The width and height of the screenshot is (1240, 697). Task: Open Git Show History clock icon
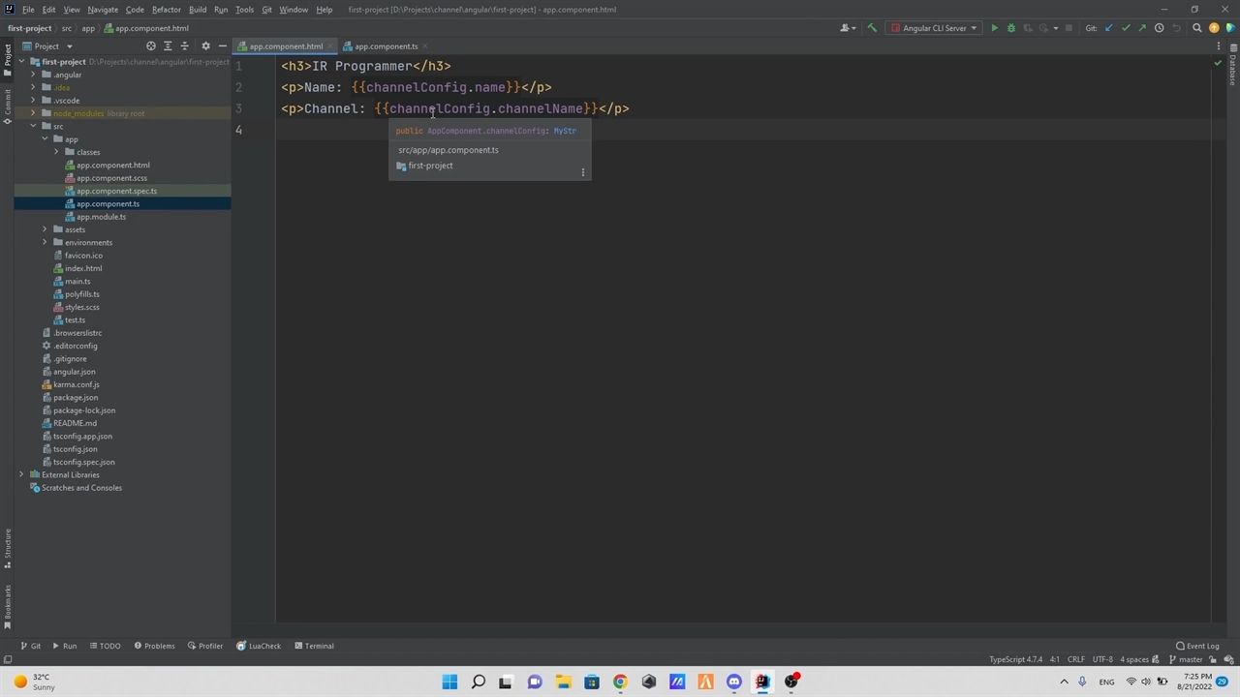coord(1159,28)
